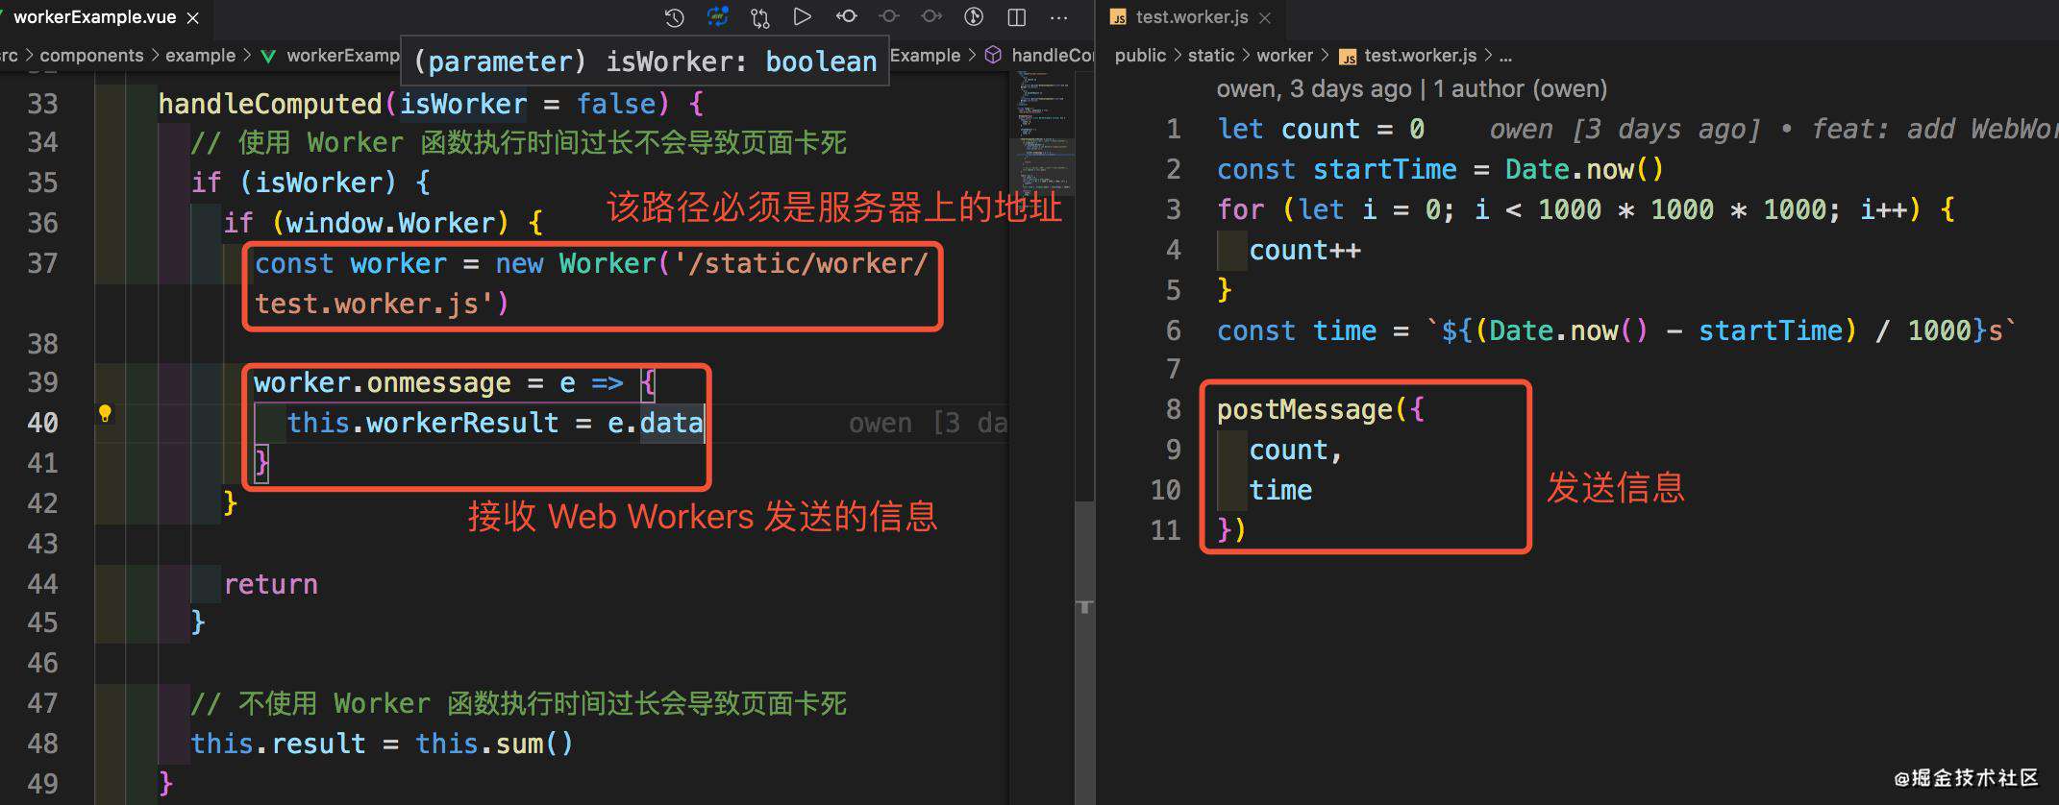The height and width of the screenshot is (805, 2059).
Task: Click 'worker.onmessage' on line 39
Action: [383, 383]
